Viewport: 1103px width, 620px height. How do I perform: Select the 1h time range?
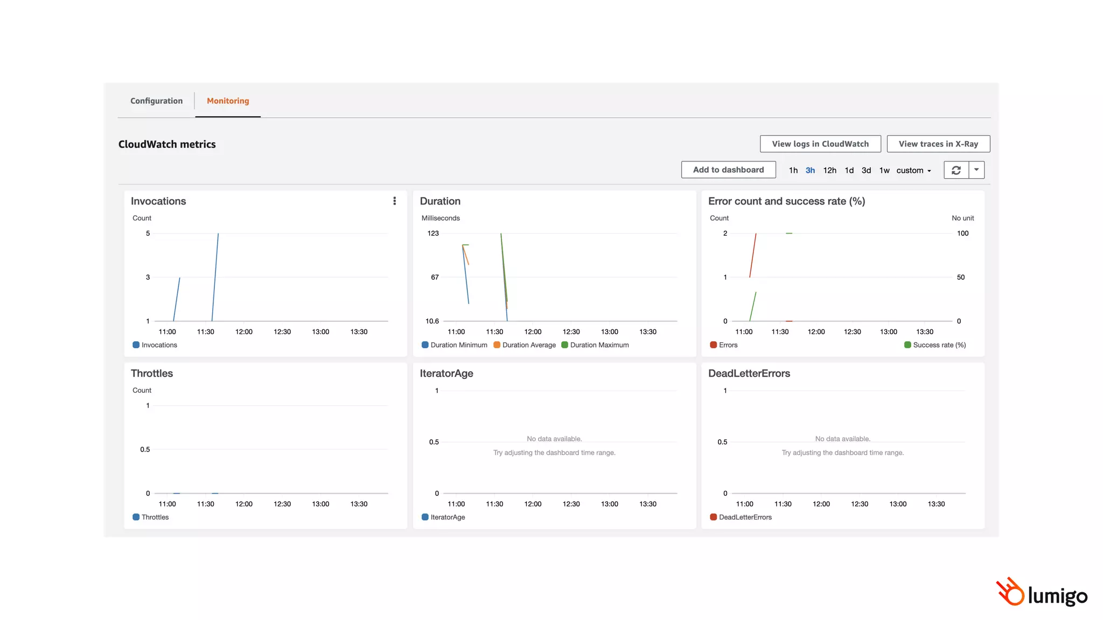(793, 171)
